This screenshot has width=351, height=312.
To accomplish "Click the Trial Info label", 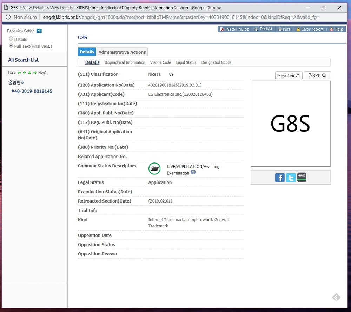I will [x=87, y=210].
